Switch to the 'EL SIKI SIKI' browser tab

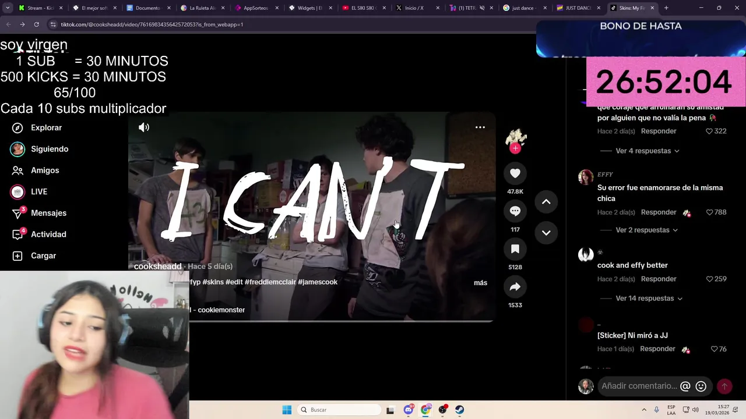(364, 8)
